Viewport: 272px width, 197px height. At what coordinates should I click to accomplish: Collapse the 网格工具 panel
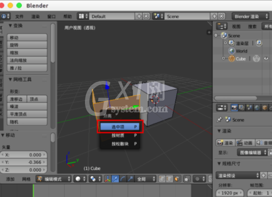coord(10,79)
